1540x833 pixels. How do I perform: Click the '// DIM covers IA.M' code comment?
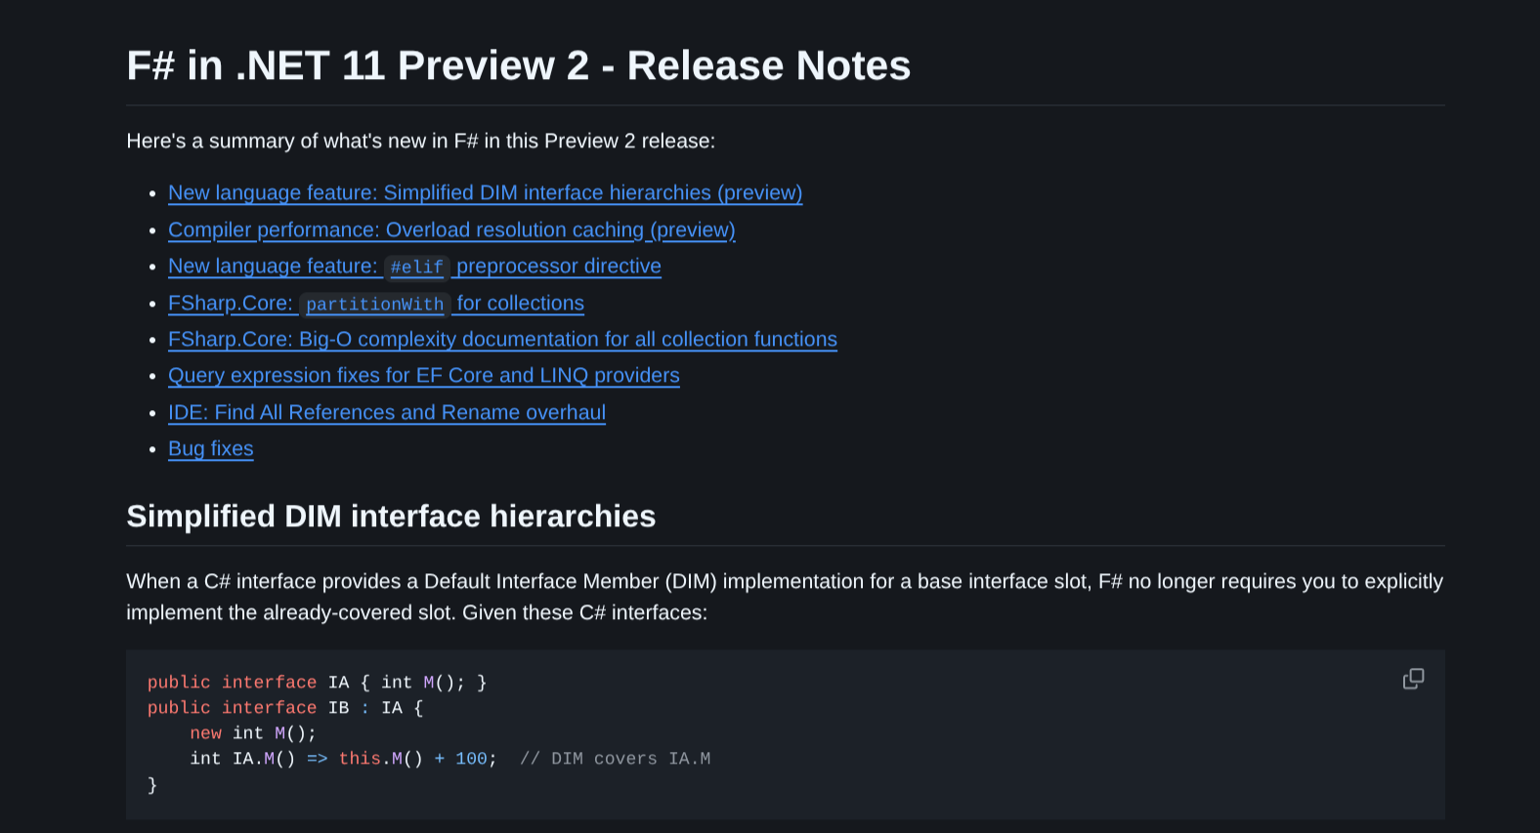[615, 759]
